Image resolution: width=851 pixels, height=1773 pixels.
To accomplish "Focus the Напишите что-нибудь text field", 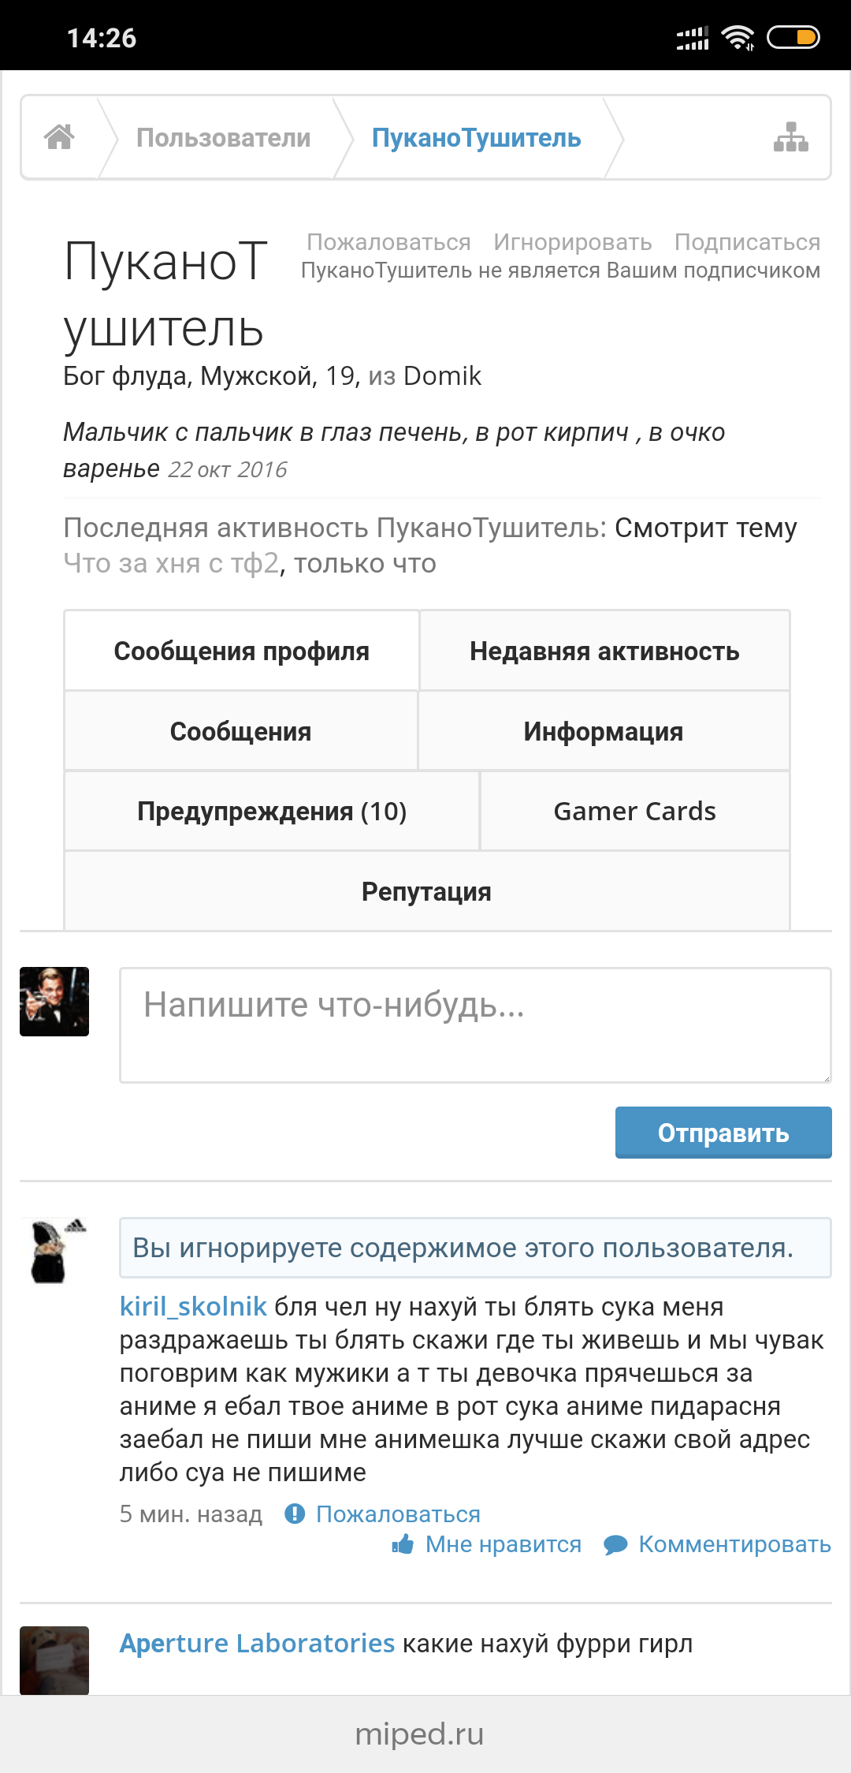I will [x=475, y=1025].
